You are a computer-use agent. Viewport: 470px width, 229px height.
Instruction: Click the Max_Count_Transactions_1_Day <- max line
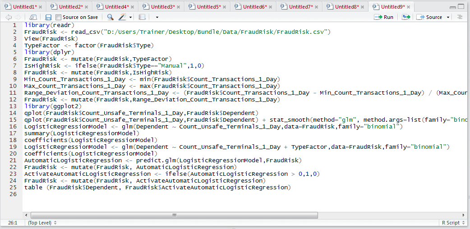click(x=152, y=86)
